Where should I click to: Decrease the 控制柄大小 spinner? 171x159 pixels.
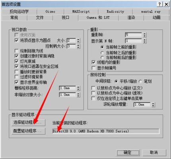click(x=78, y=47)
